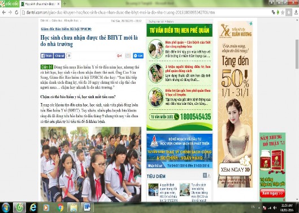
Task: Open the media player taskbar icon
Action: 46,208
